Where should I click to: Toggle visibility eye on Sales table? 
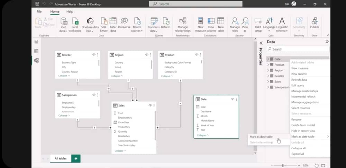[x=150, y=105]
